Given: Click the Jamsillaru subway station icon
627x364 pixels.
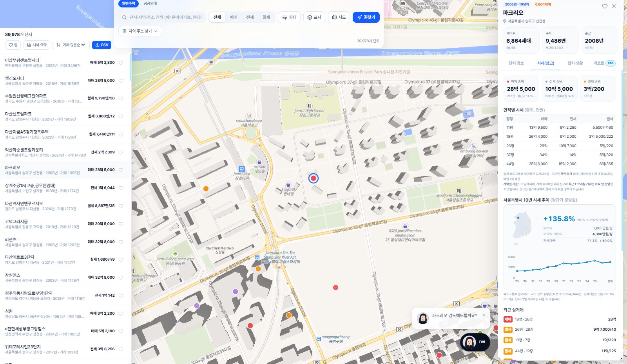Looking at the screenshot, I should (x=242, y=169).
